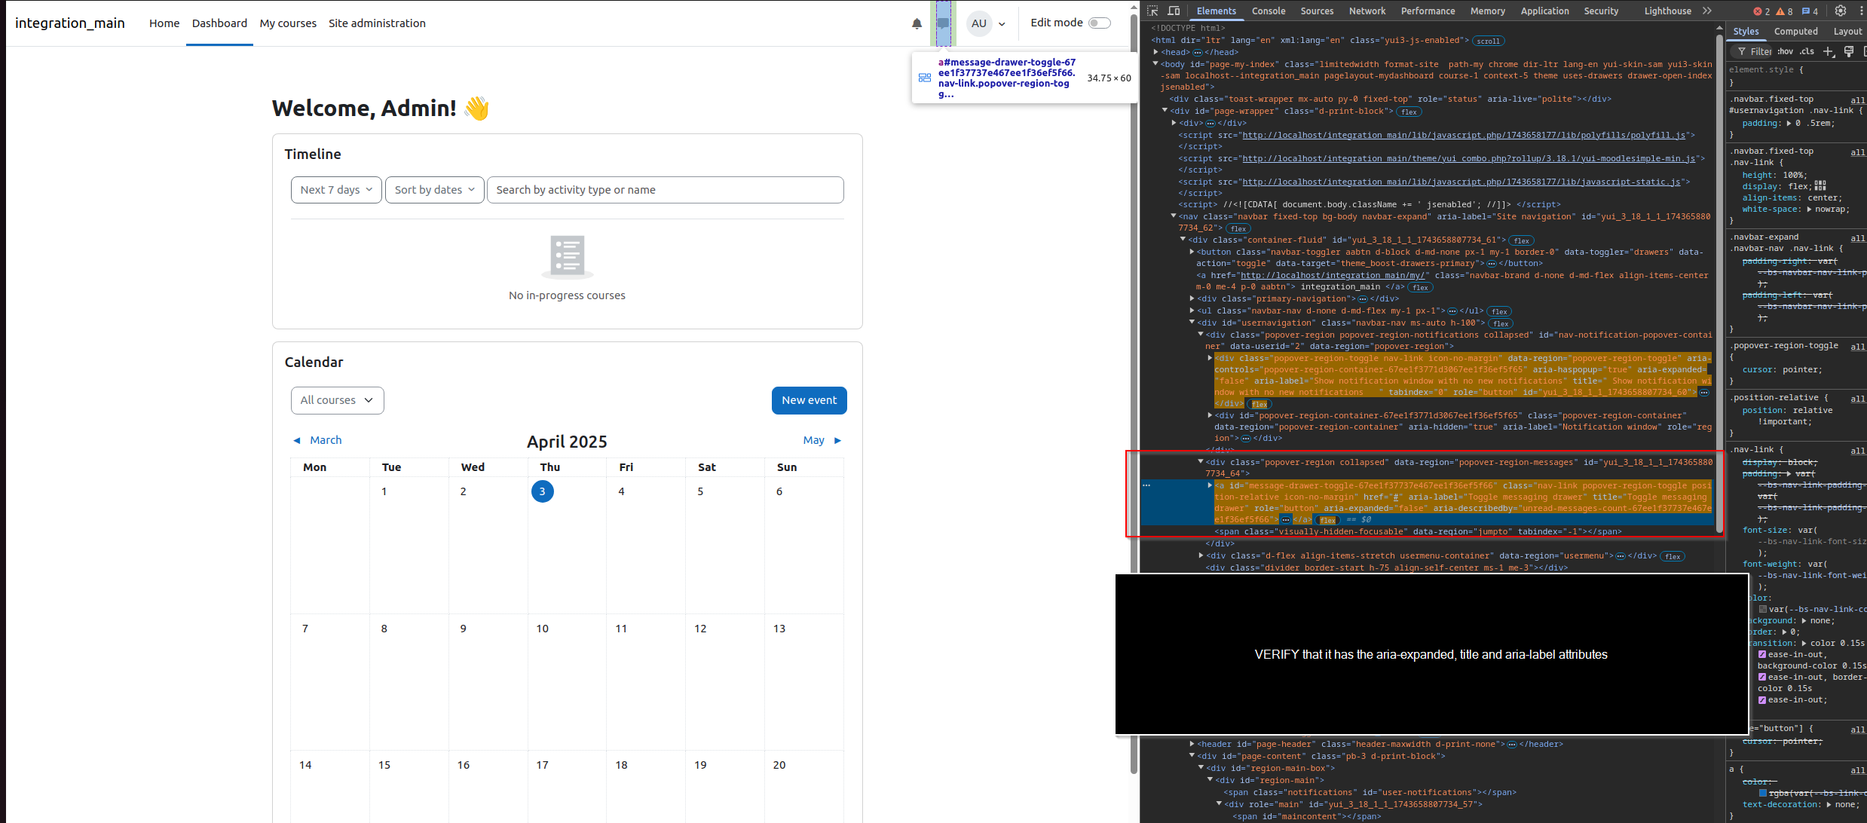Open the Layout pane tab
This screenshot has height=823, width=1867.
(x=1847, y=31)
